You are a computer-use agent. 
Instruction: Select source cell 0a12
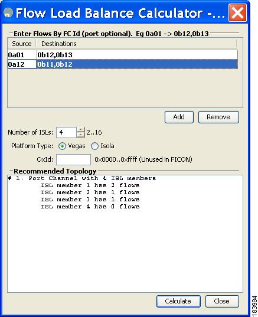[x=22, y=64]
